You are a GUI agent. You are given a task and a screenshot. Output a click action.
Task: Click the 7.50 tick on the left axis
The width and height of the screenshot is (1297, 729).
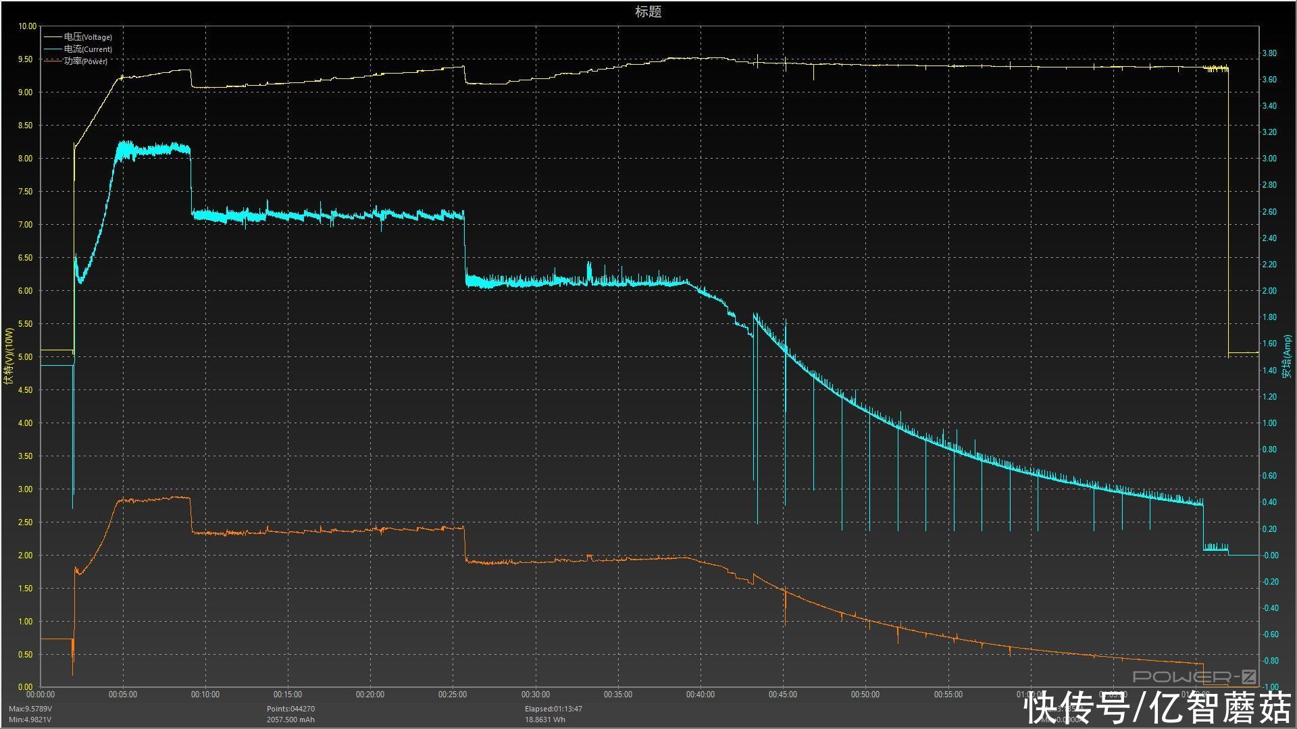[x=25, y=192]
